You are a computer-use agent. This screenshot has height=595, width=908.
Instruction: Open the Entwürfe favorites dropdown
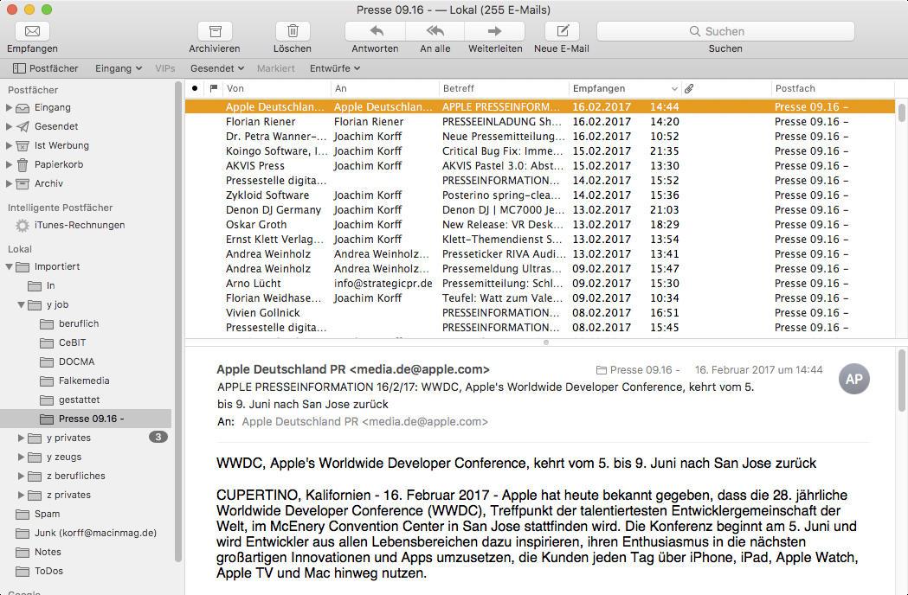point(335,68)
